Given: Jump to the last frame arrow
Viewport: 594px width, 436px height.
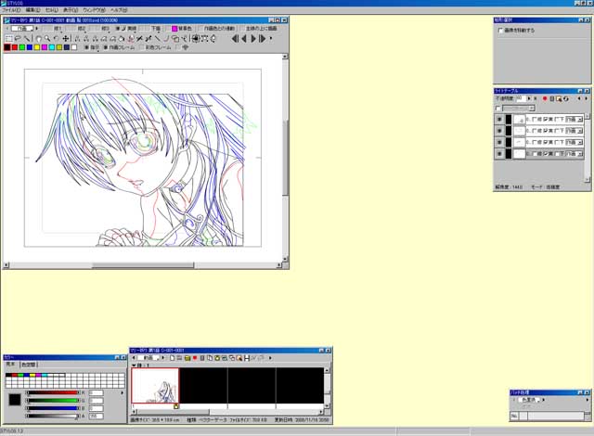Looking at the screenshot, I should 262,38.
